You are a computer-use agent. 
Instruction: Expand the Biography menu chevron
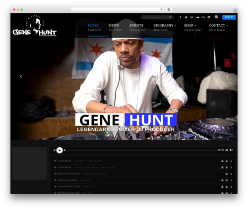(x=175, y=26)
